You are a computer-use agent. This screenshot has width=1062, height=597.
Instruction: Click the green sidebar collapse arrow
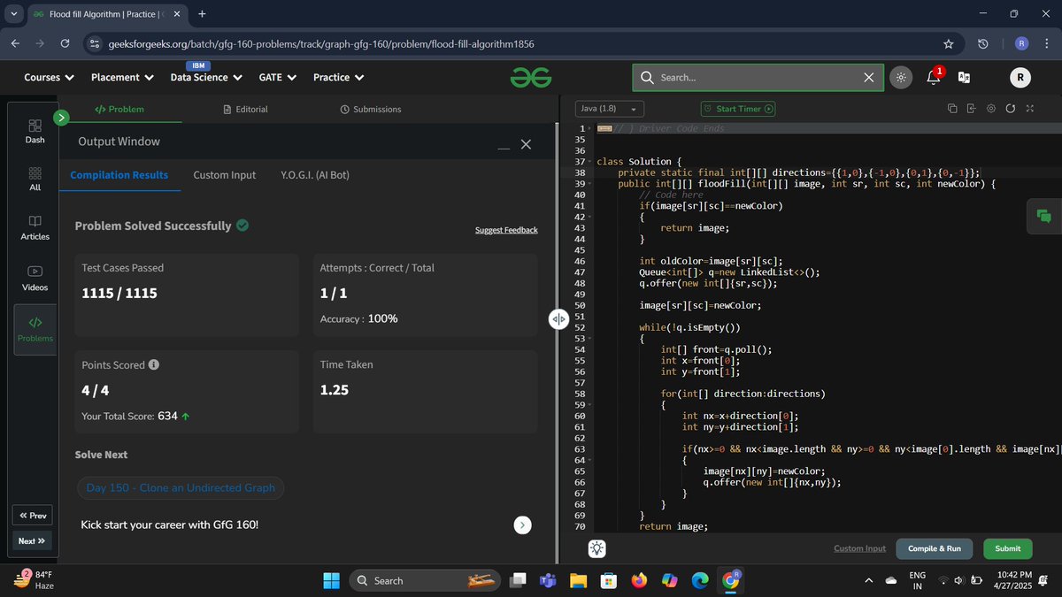[x=61, y=117]
